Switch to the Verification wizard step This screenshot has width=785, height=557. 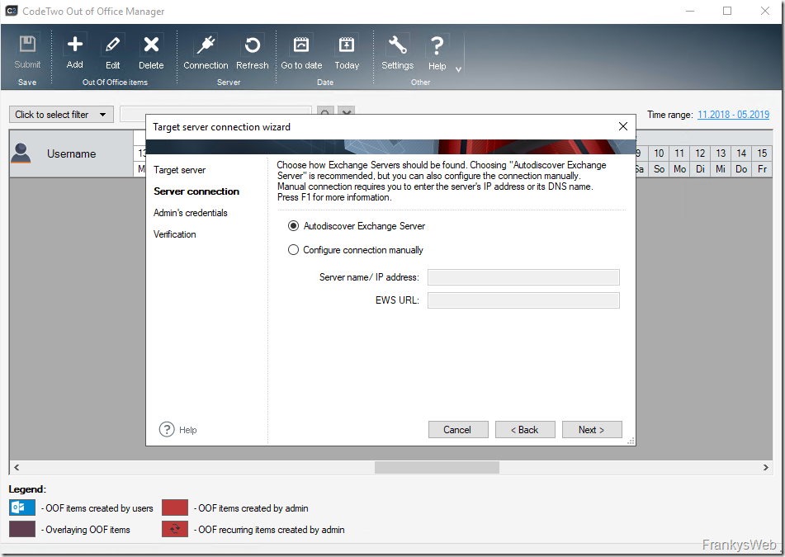pyautogui.click(x=174, y=234)
